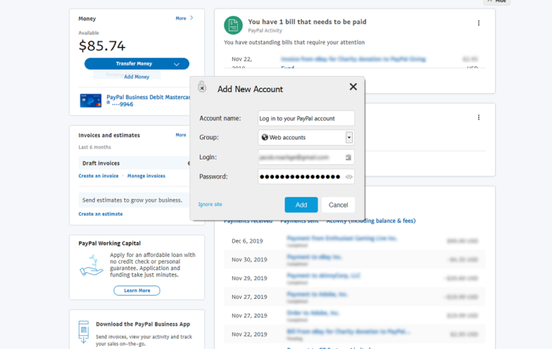
Task: Click the password manager lock icon in dialog
Action: (x=202, y=86)
